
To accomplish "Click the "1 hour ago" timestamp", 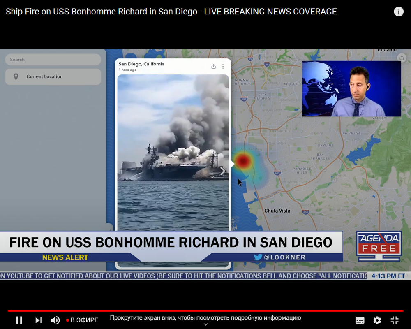I will point(127,70).
